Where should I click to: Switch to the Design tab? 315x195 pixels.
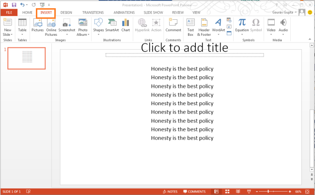pyautogui.click(x=66, y=13)
